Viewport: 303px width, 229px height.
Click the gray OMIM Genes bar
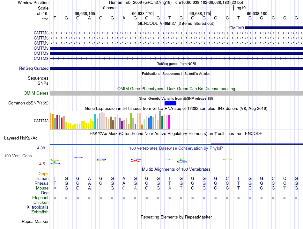click(176, 93)
